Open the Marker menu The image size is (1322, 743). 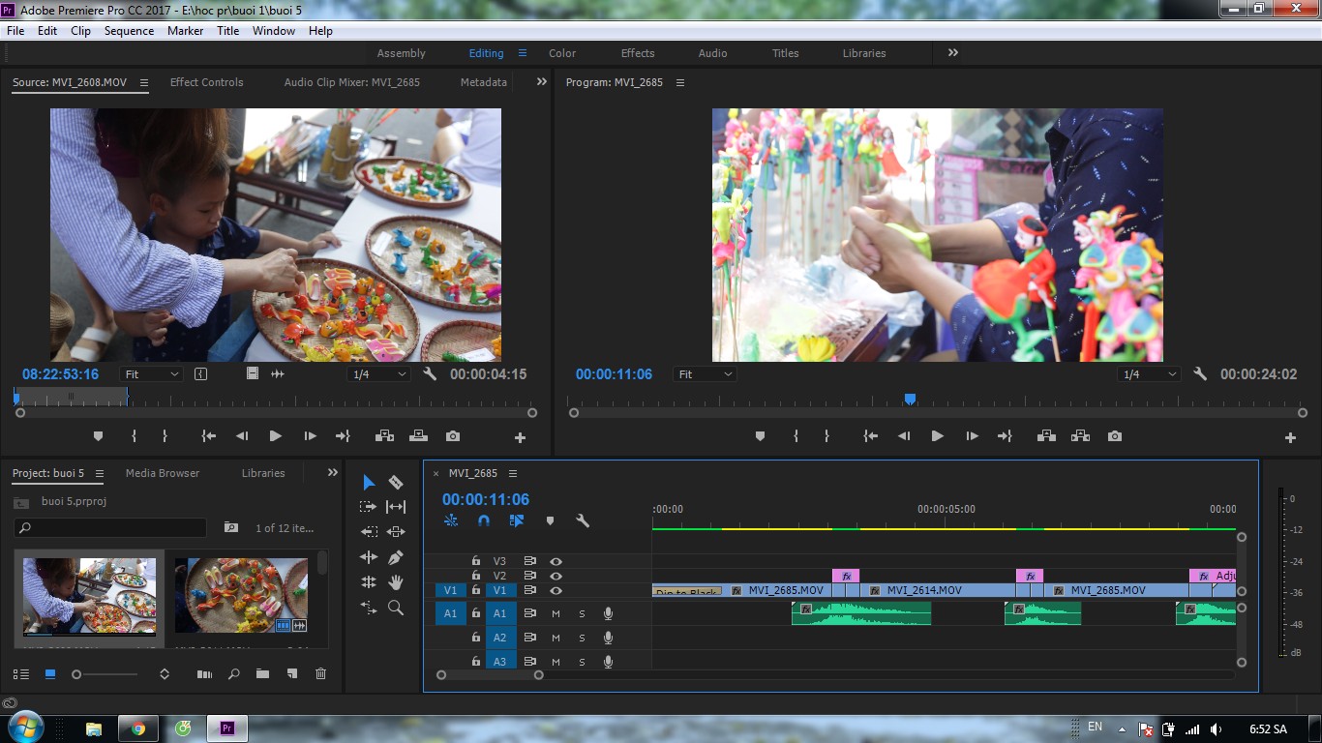pos(185,31)
